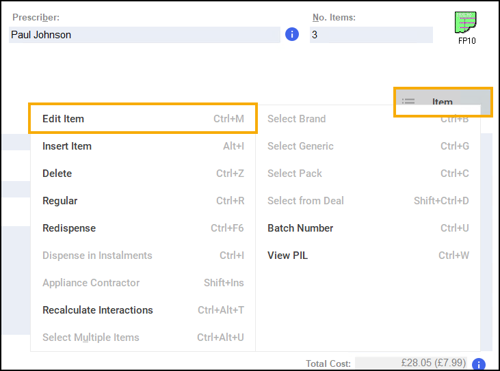Click the info icon next to Prescriber field
The width and height of the screenshot is (500, 371).
pyautogui.click(x=292, y=34)
